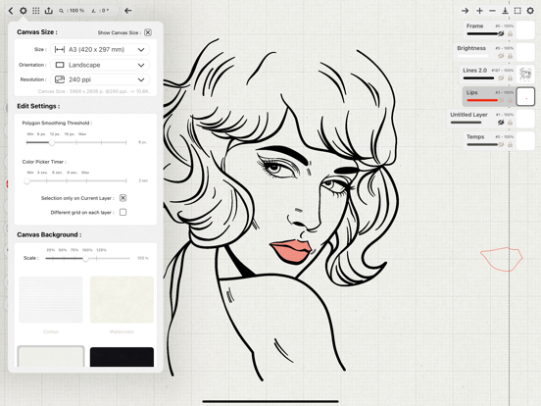Lock the Temps layer
541x406 pixels.
(x=511, y=144)
